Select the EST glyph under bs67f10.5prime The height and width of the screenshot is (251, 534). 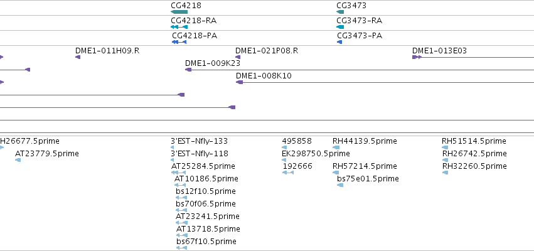181,248
